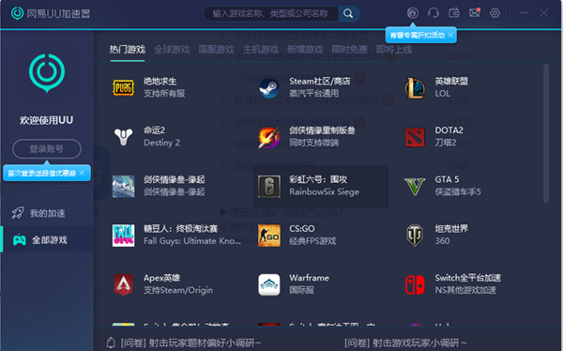Select 全部游戏 in the sidebar
This screenshot has height=351, width=563.
click(x=47, y=239)
